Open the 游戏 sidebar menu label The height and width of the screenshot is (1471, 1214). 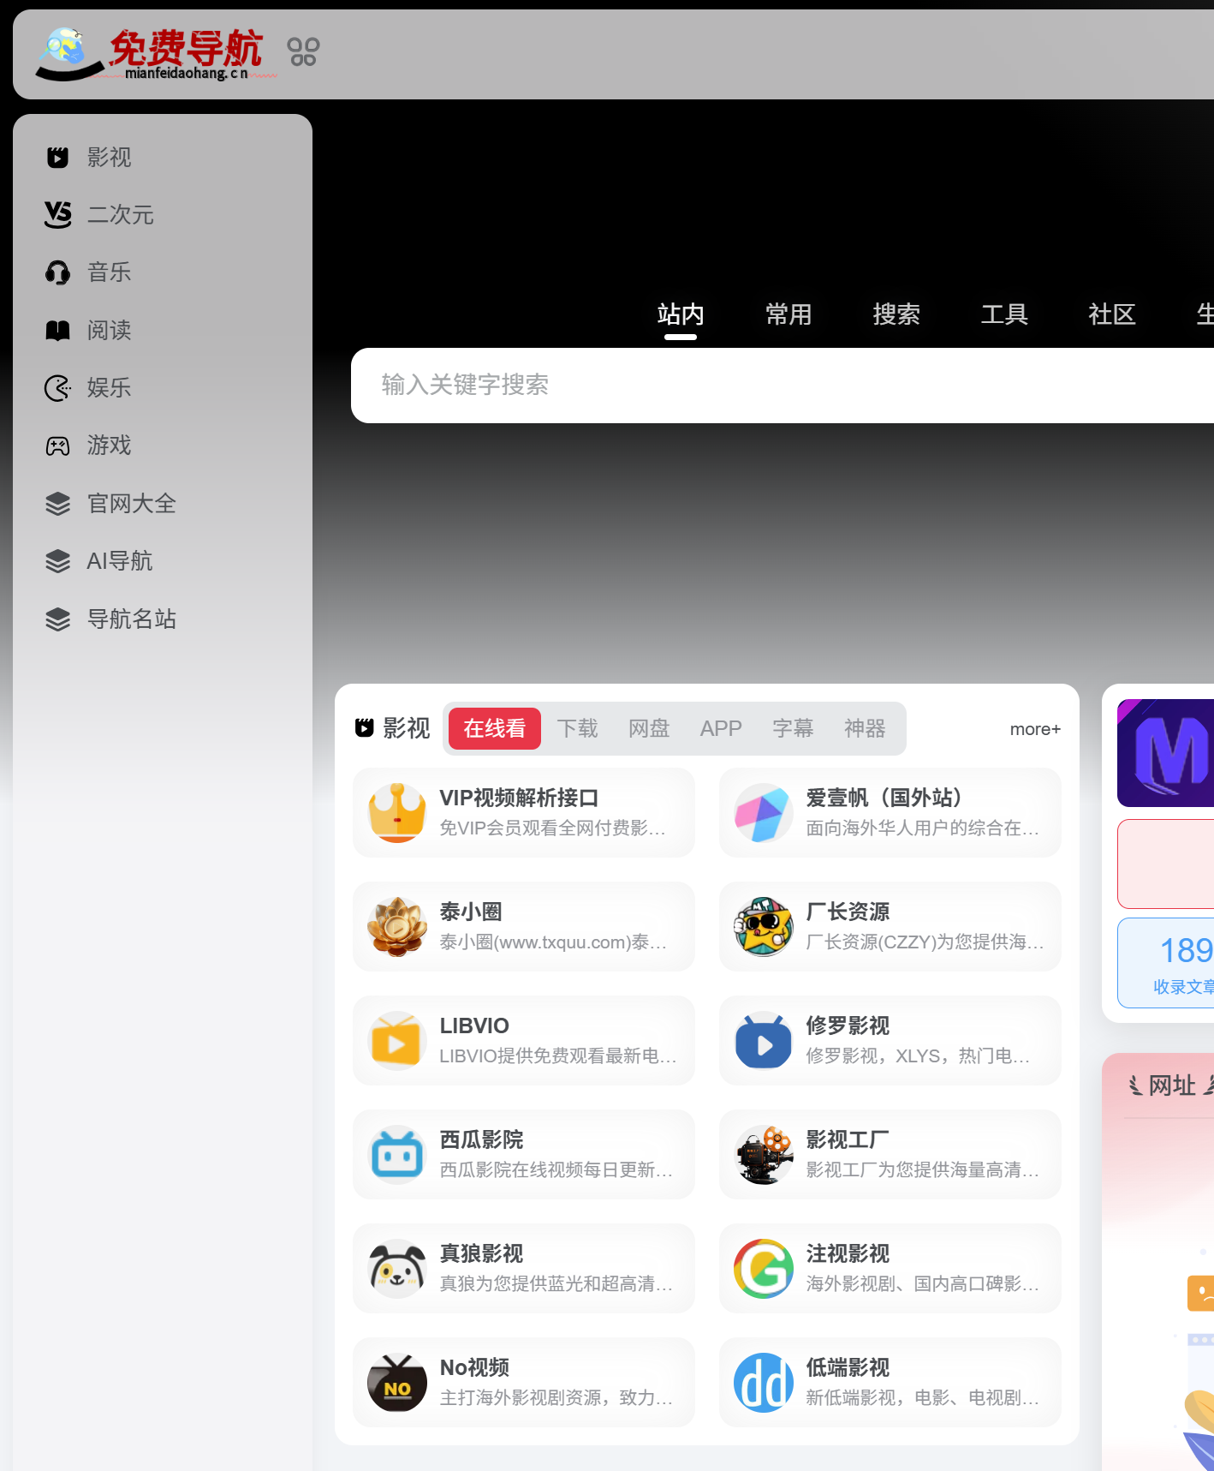tap(110, 445)
